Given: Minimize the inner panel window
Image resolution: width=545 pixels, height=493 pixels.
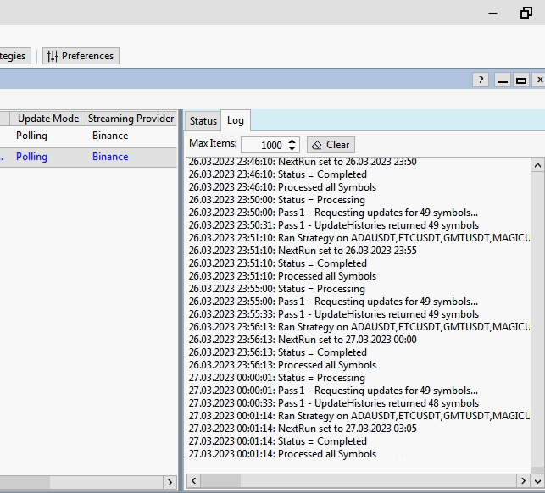Looking at the screenshot, I should [x=502, y=80].
